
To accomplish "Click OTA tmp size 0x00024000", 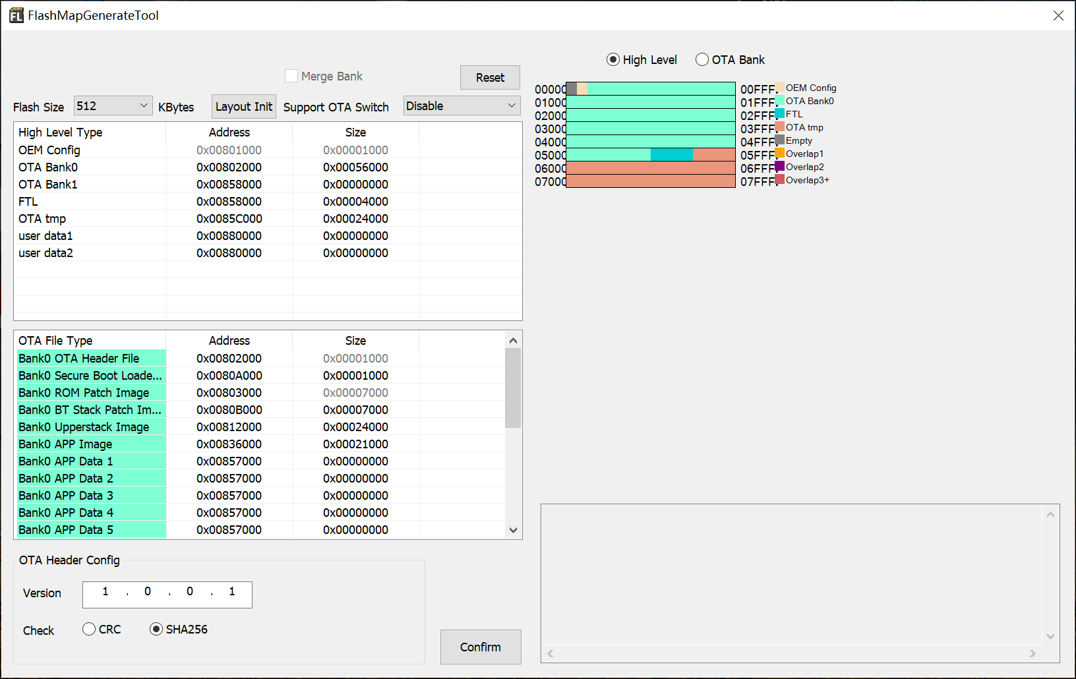I will pyautogui.click(x=355, y=219).
